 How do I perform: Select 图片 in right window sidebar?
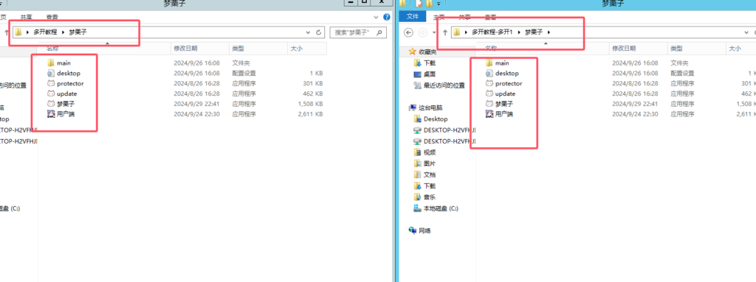tap(430, 163)
